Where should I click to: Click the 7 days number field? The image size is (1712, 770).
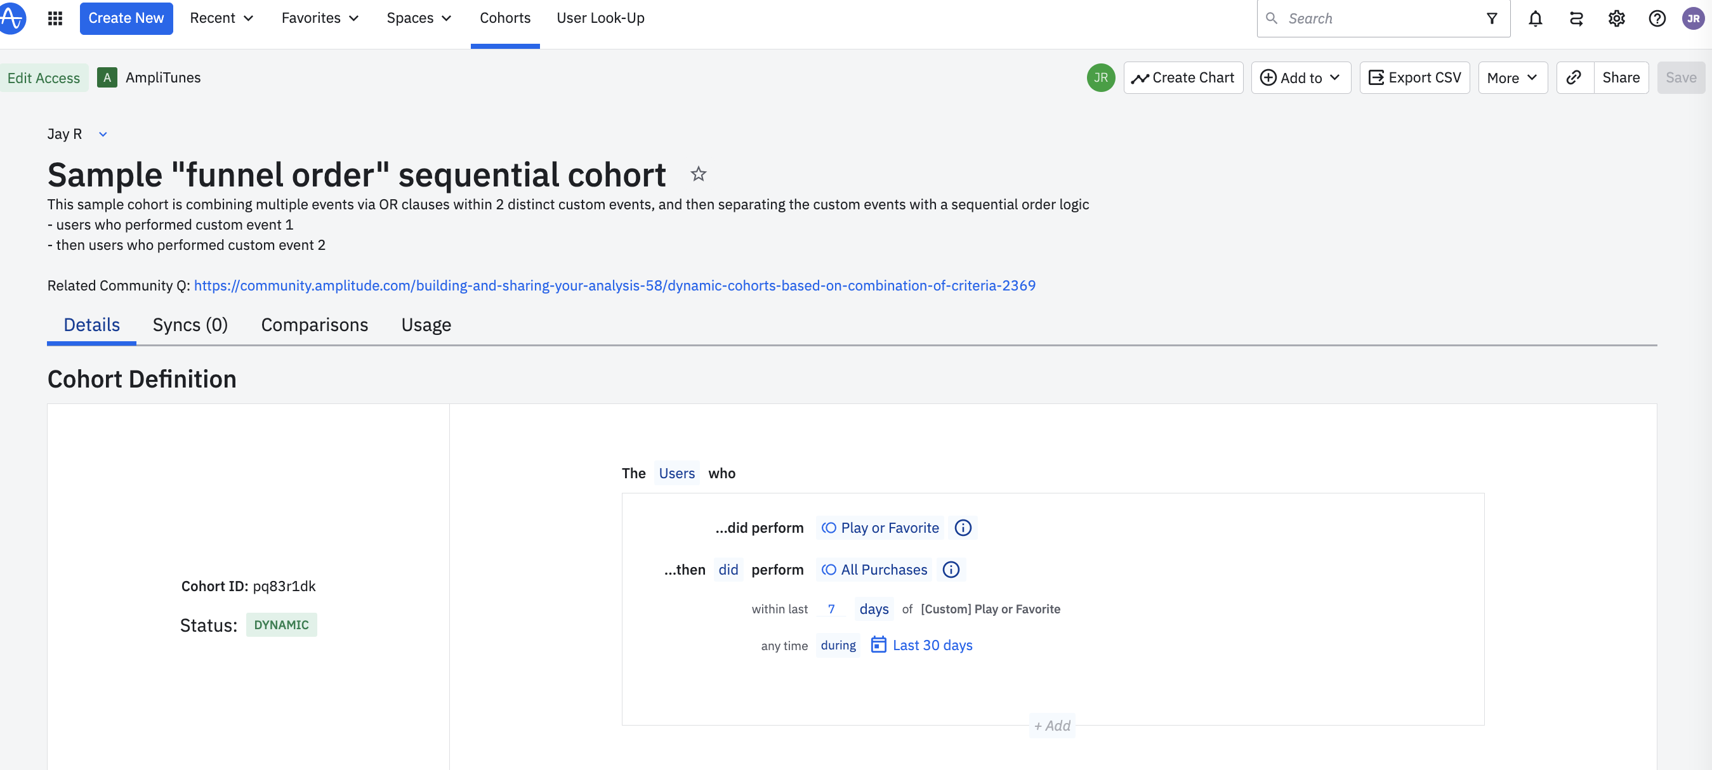[831, 608]
